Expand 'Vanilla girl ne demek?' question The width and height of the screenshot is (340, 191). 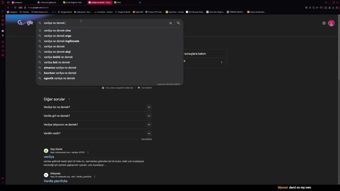(98, 116)
